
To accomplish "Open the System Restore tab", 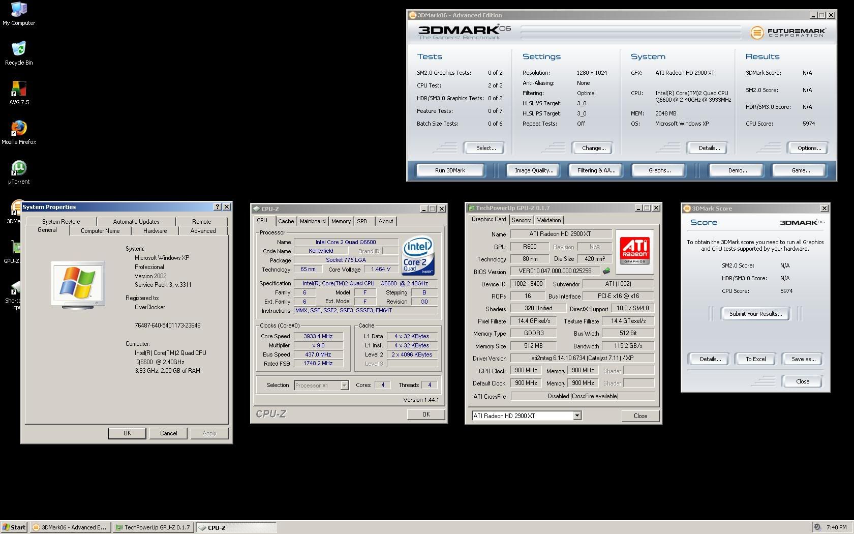I will click(61, 222).
